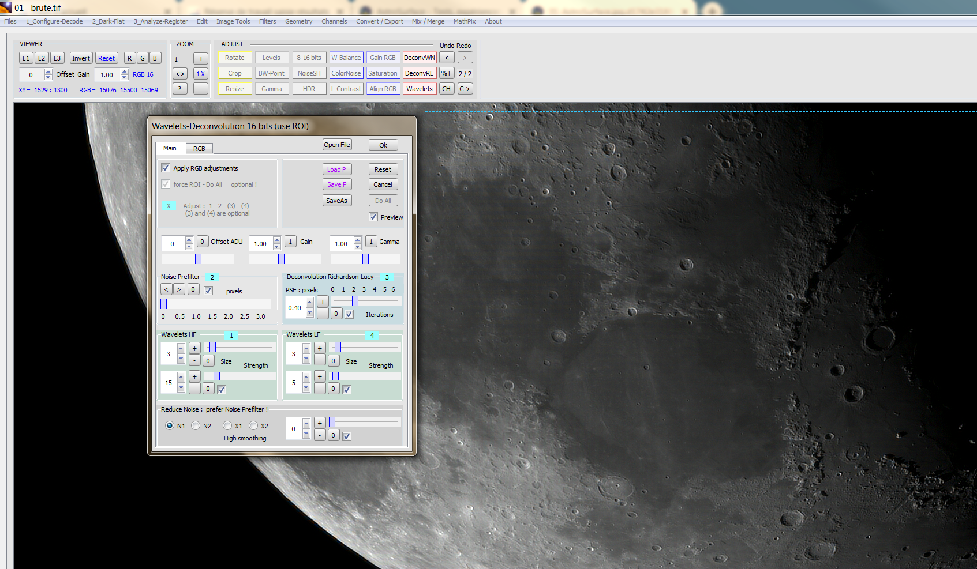Click the zoom in plus button
977x569 pixels.
pyautogui.click(x=200, y=59)
